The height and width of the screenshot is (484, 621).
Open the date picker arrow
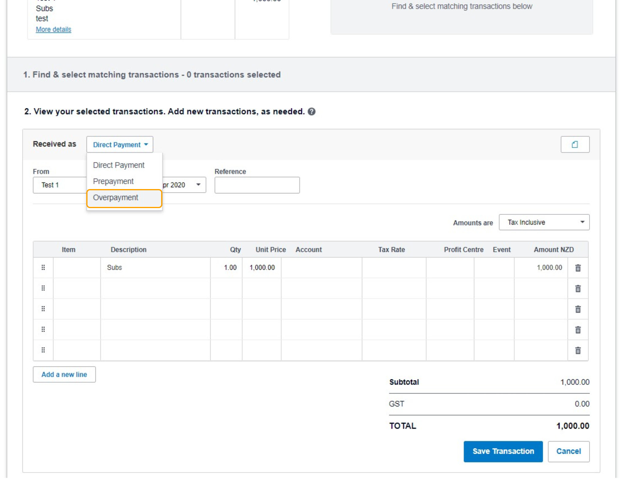click(x=198, y=185)
